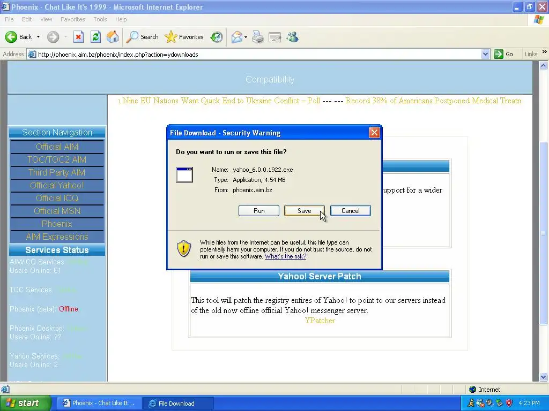Go to the Home page icon
Viewport: 549px width, 411px height.
point(113,37)
